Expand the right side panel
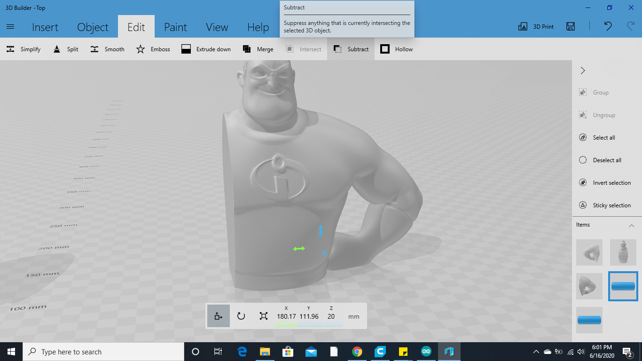This screenshot has width=642, height=361. pyautogui.click(x=582, y=70)
